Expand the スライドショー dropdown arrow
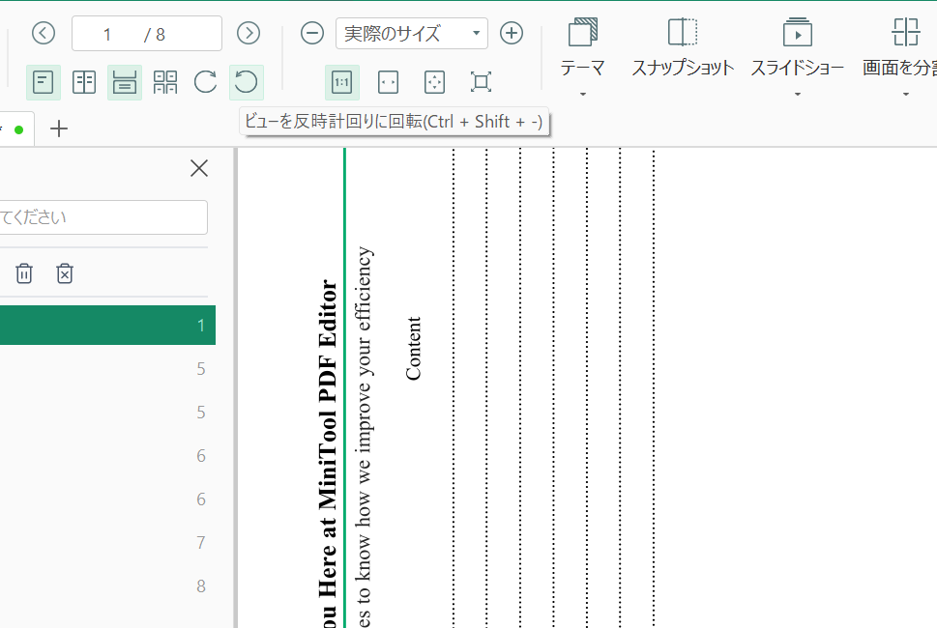 point(797,95)
